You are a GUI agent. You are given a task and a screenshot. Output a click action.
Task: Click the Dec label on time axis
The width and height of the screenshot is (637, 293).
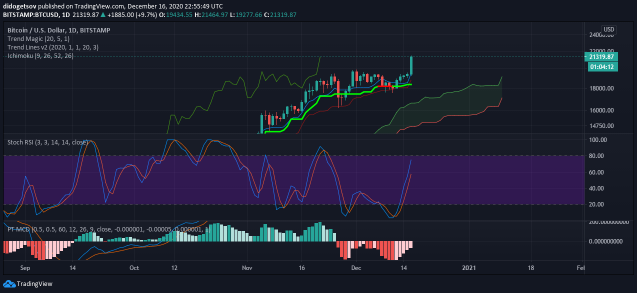click(x=356, y=267)
